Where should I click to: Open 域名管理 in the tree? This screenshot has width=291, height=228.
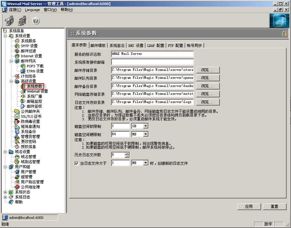tap(28, 157)
